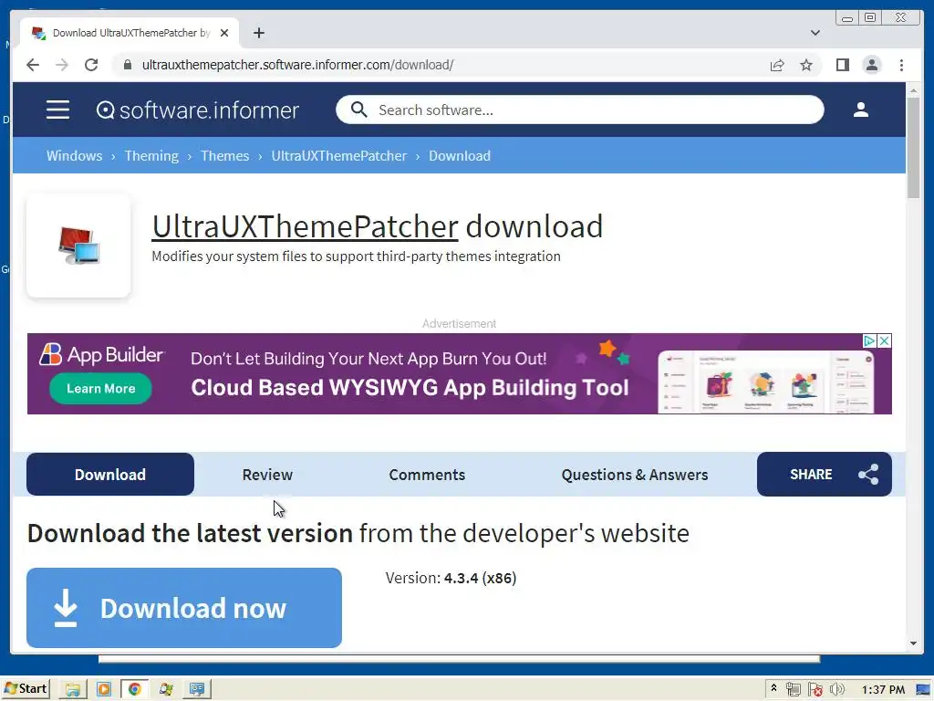Click the AdChoices triangle icon
934x701 pixels.
coord(869,341)
